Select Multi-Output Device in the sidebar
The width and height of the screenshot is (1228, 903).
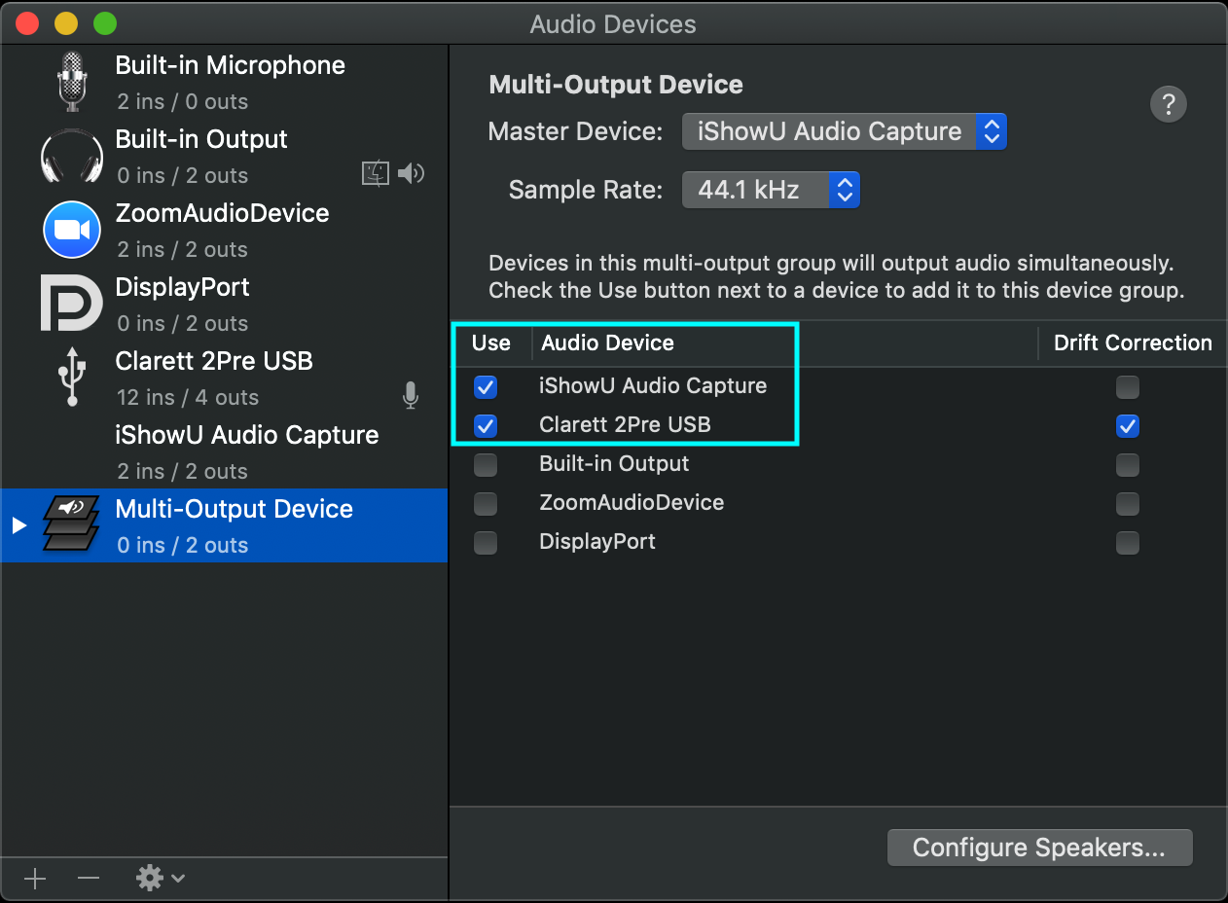click(224, 525)
